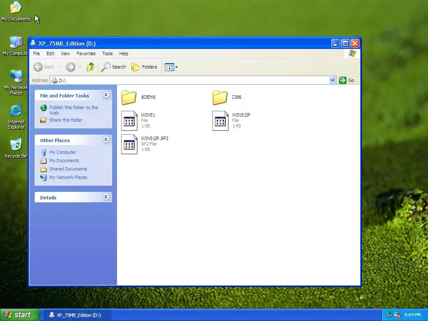
Task: Collapse the Other Places panel
Action: point(106,140)
